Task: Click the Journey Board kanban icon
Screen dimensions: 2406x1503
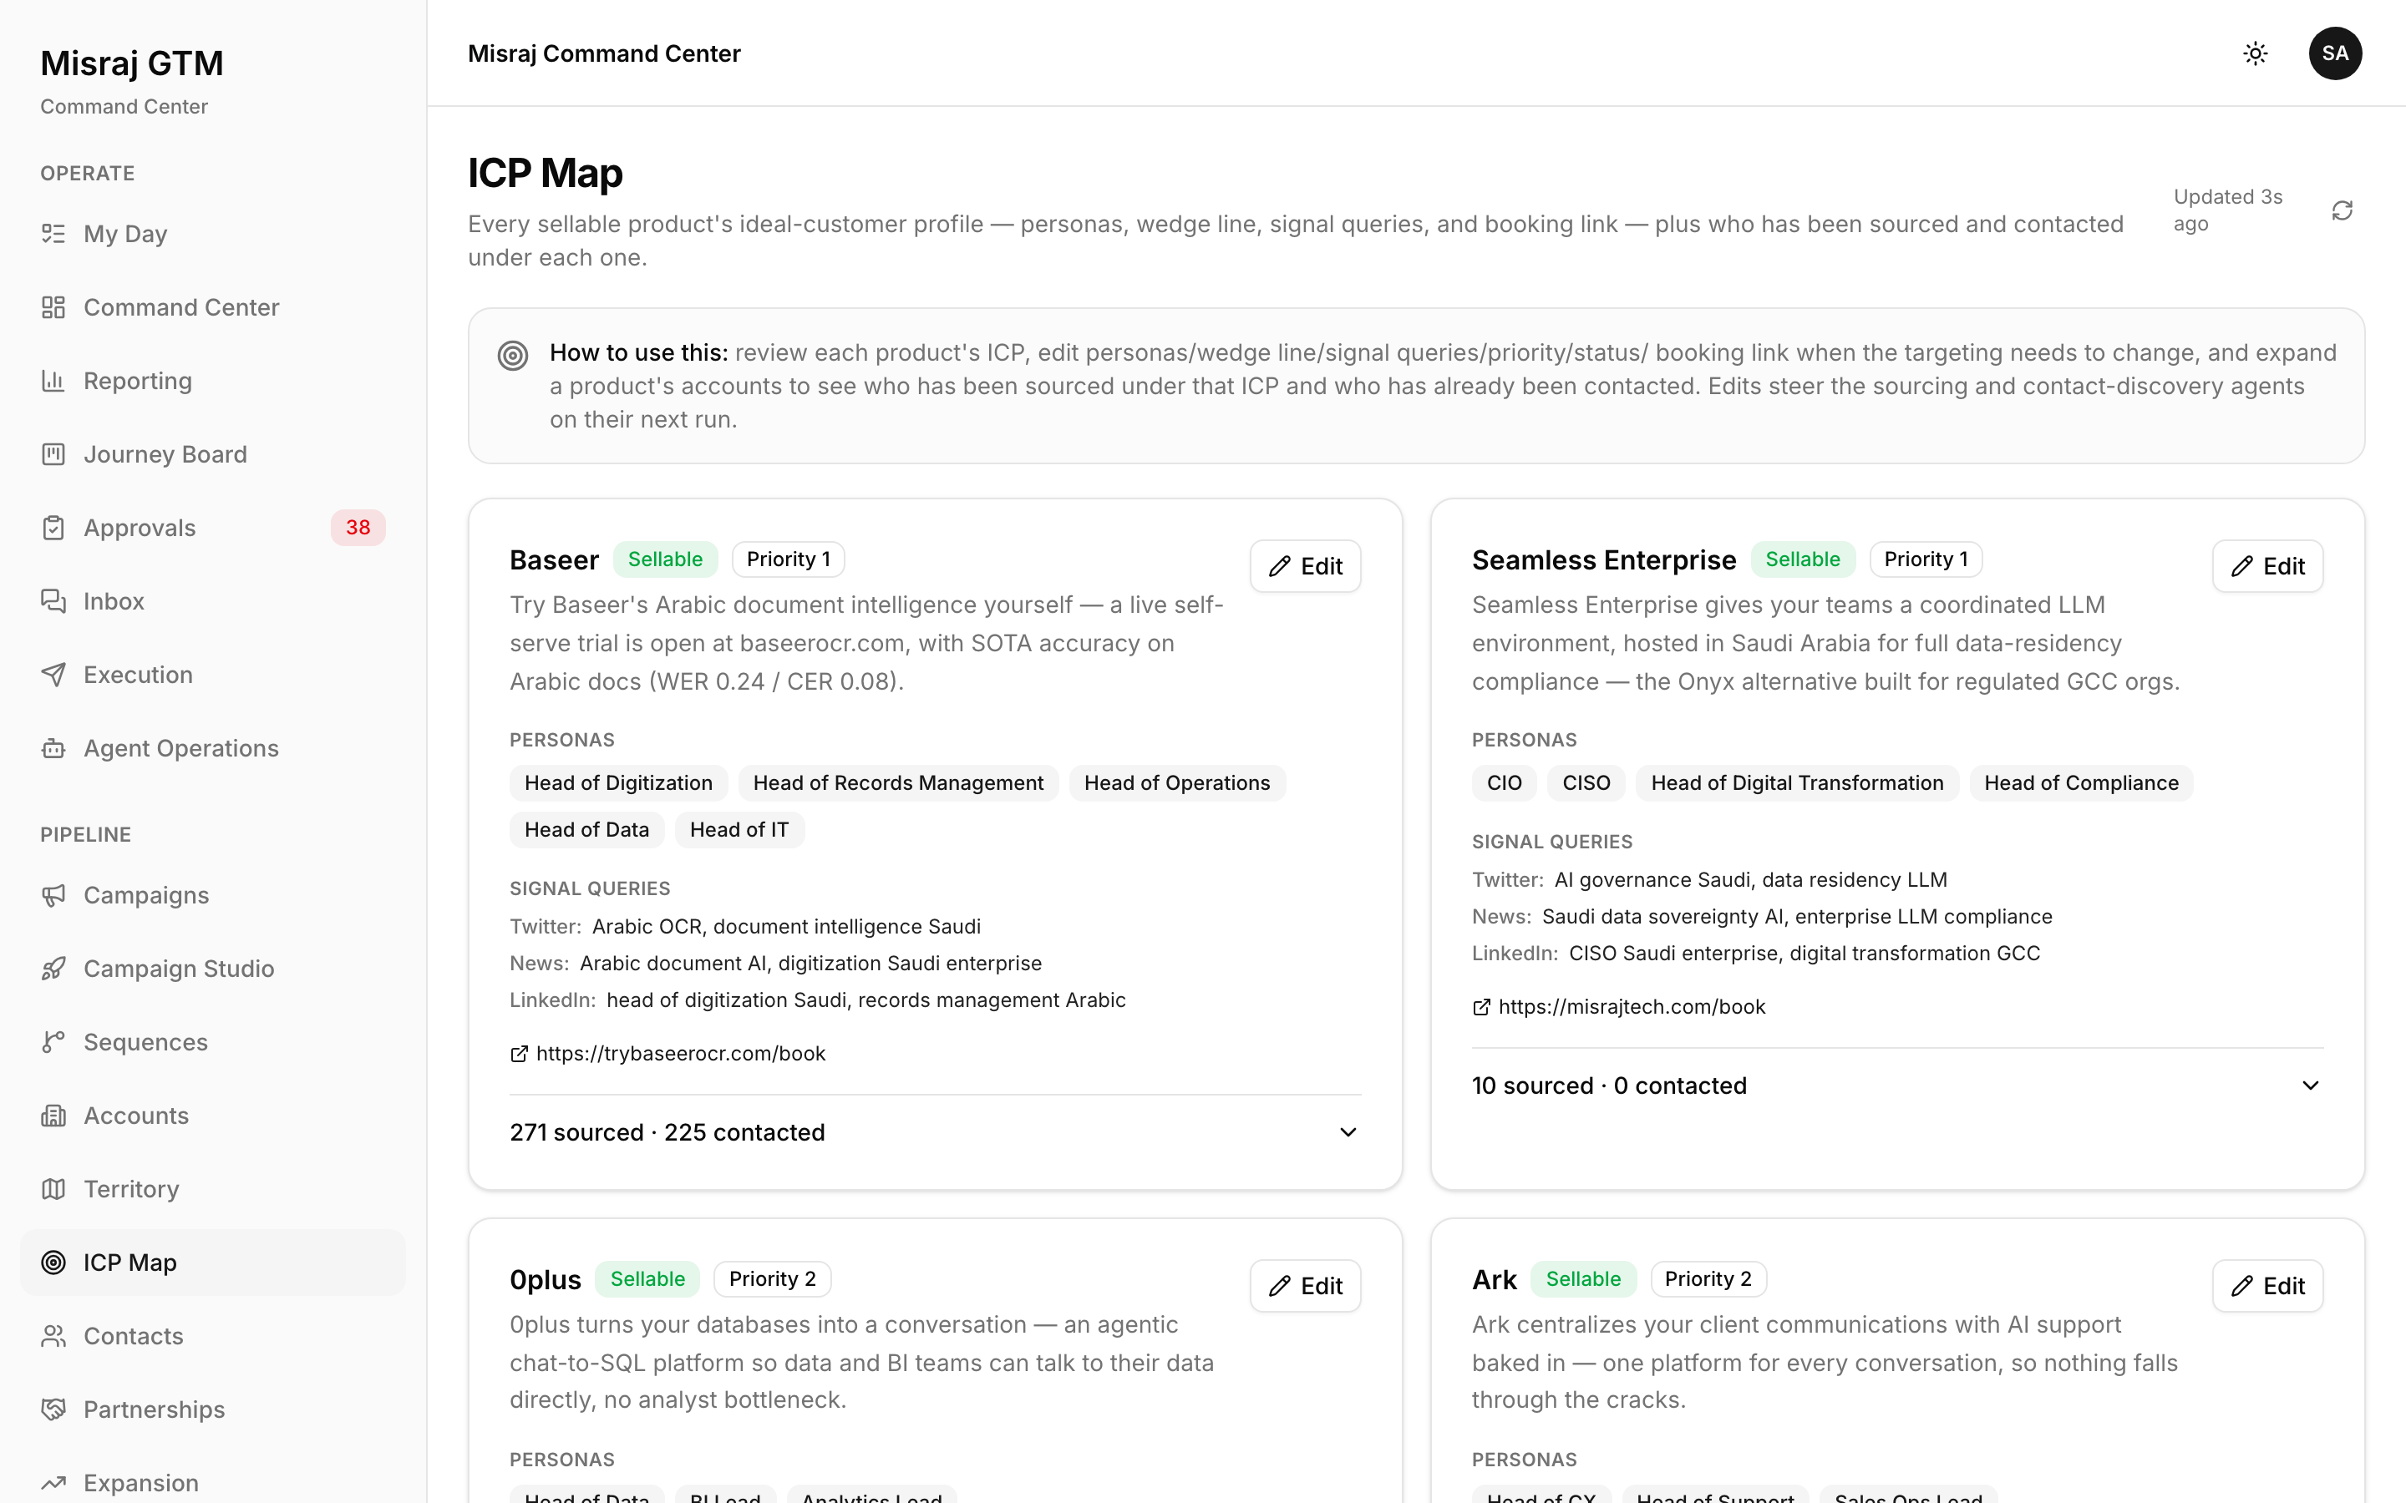Action: [x=53, y=454]
